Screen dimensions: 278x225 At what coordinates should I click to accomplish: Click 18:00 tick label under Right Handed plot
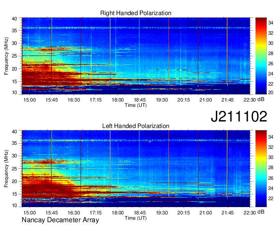click(118, 100)
